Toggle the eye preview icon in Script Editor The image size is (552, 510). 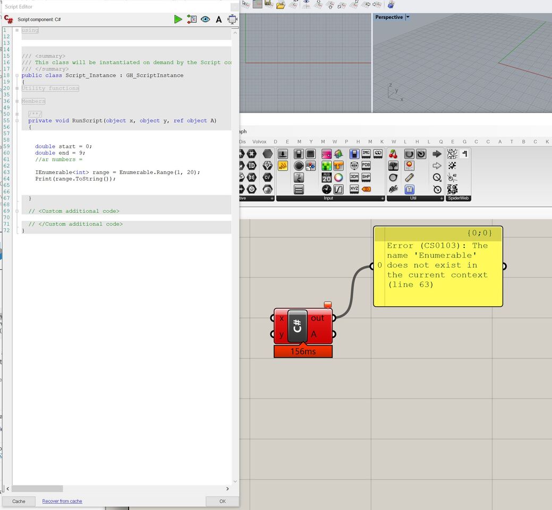tap(205, 19)
